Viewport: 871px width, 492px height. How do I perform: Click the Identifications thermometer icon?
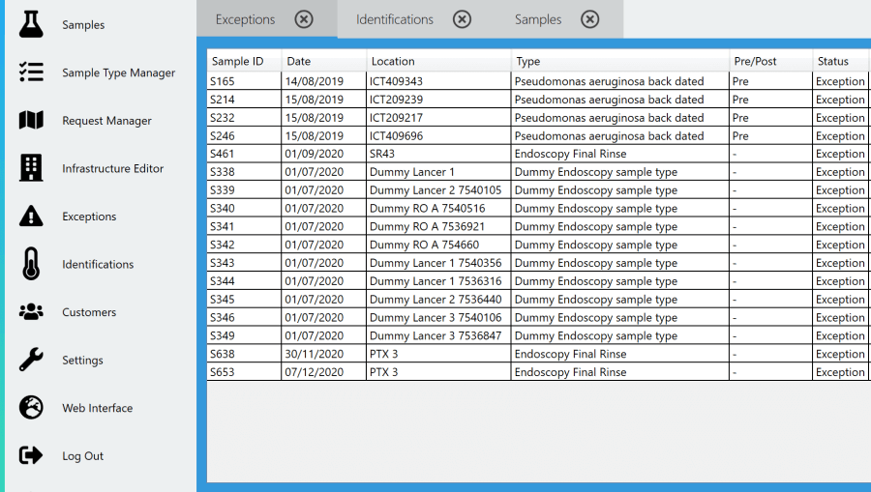31,264
